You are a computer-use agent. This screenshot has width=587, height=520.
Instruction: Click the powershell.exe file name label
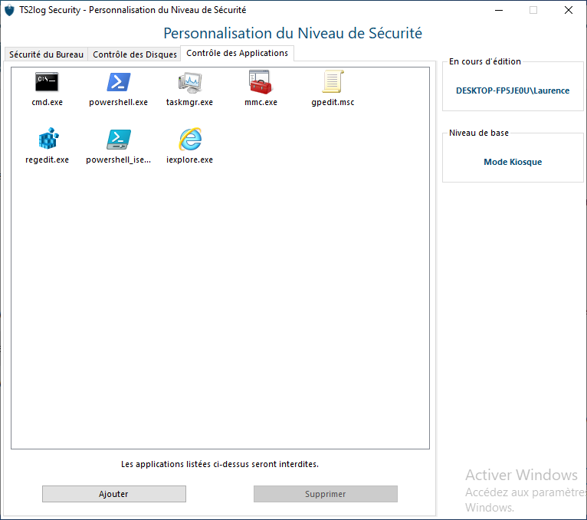pyautogui.click(x=118, y=102)
